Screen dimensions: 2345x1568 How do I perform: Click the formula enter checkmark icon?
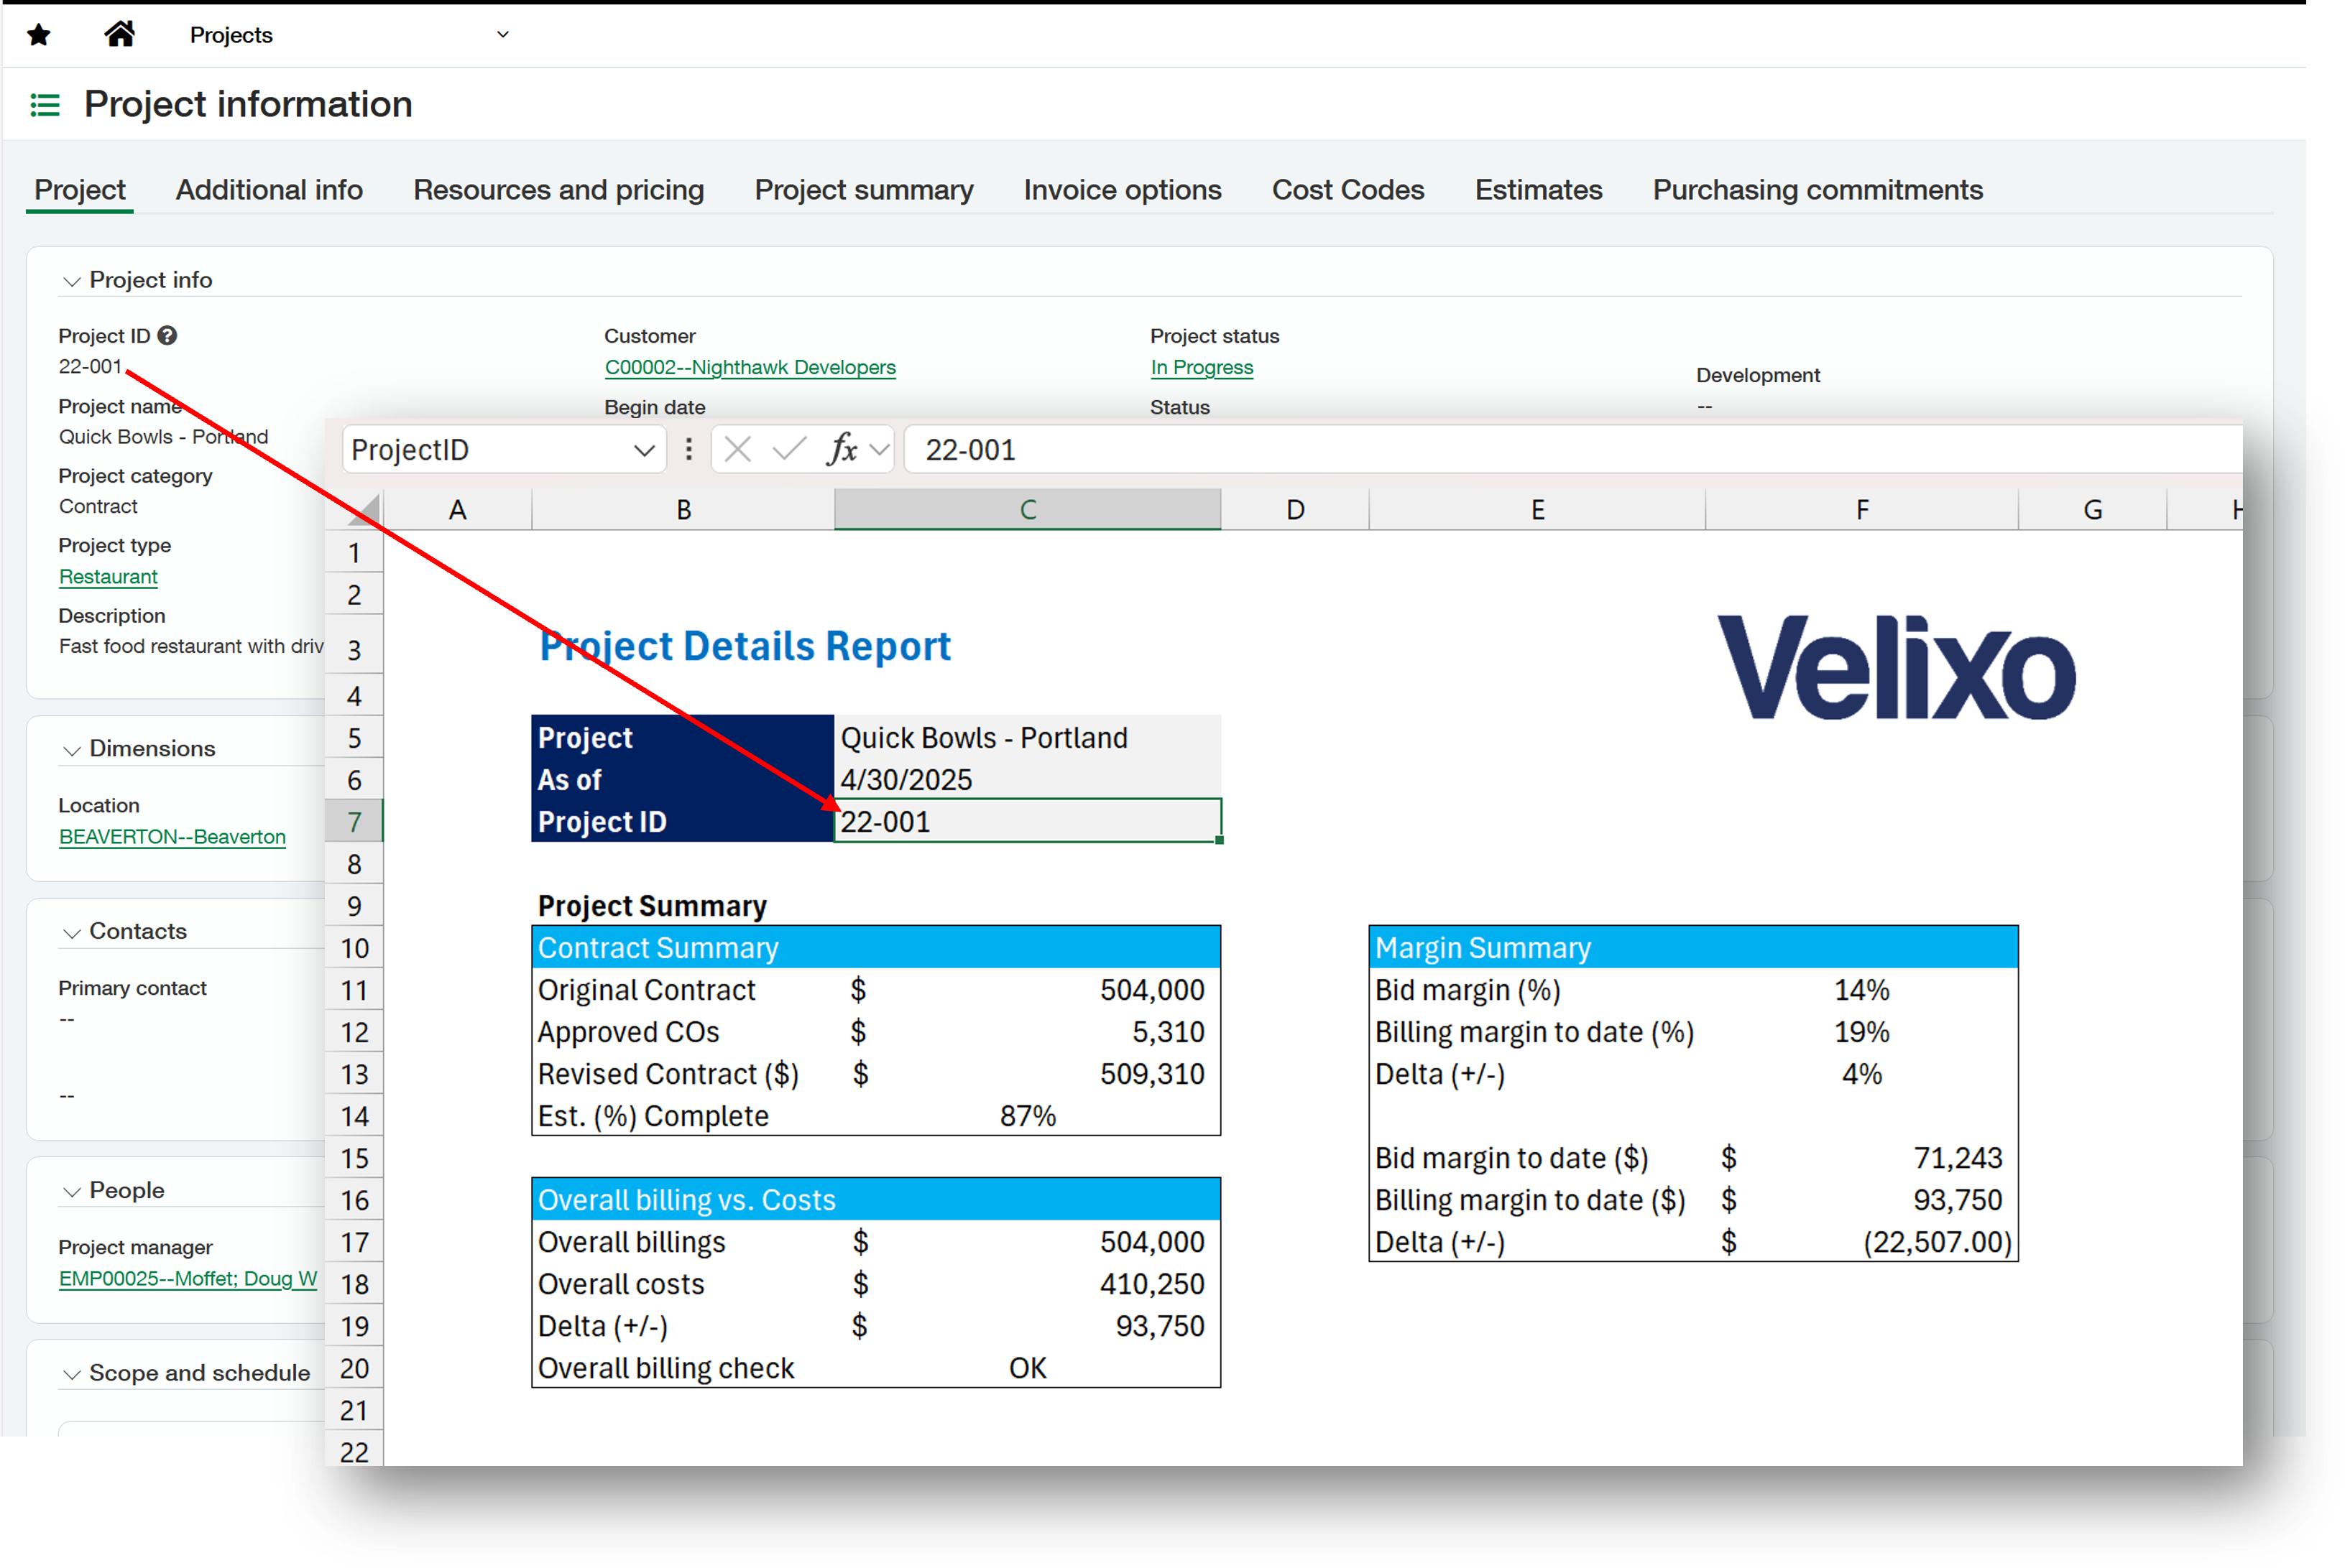tap(788, 450)
